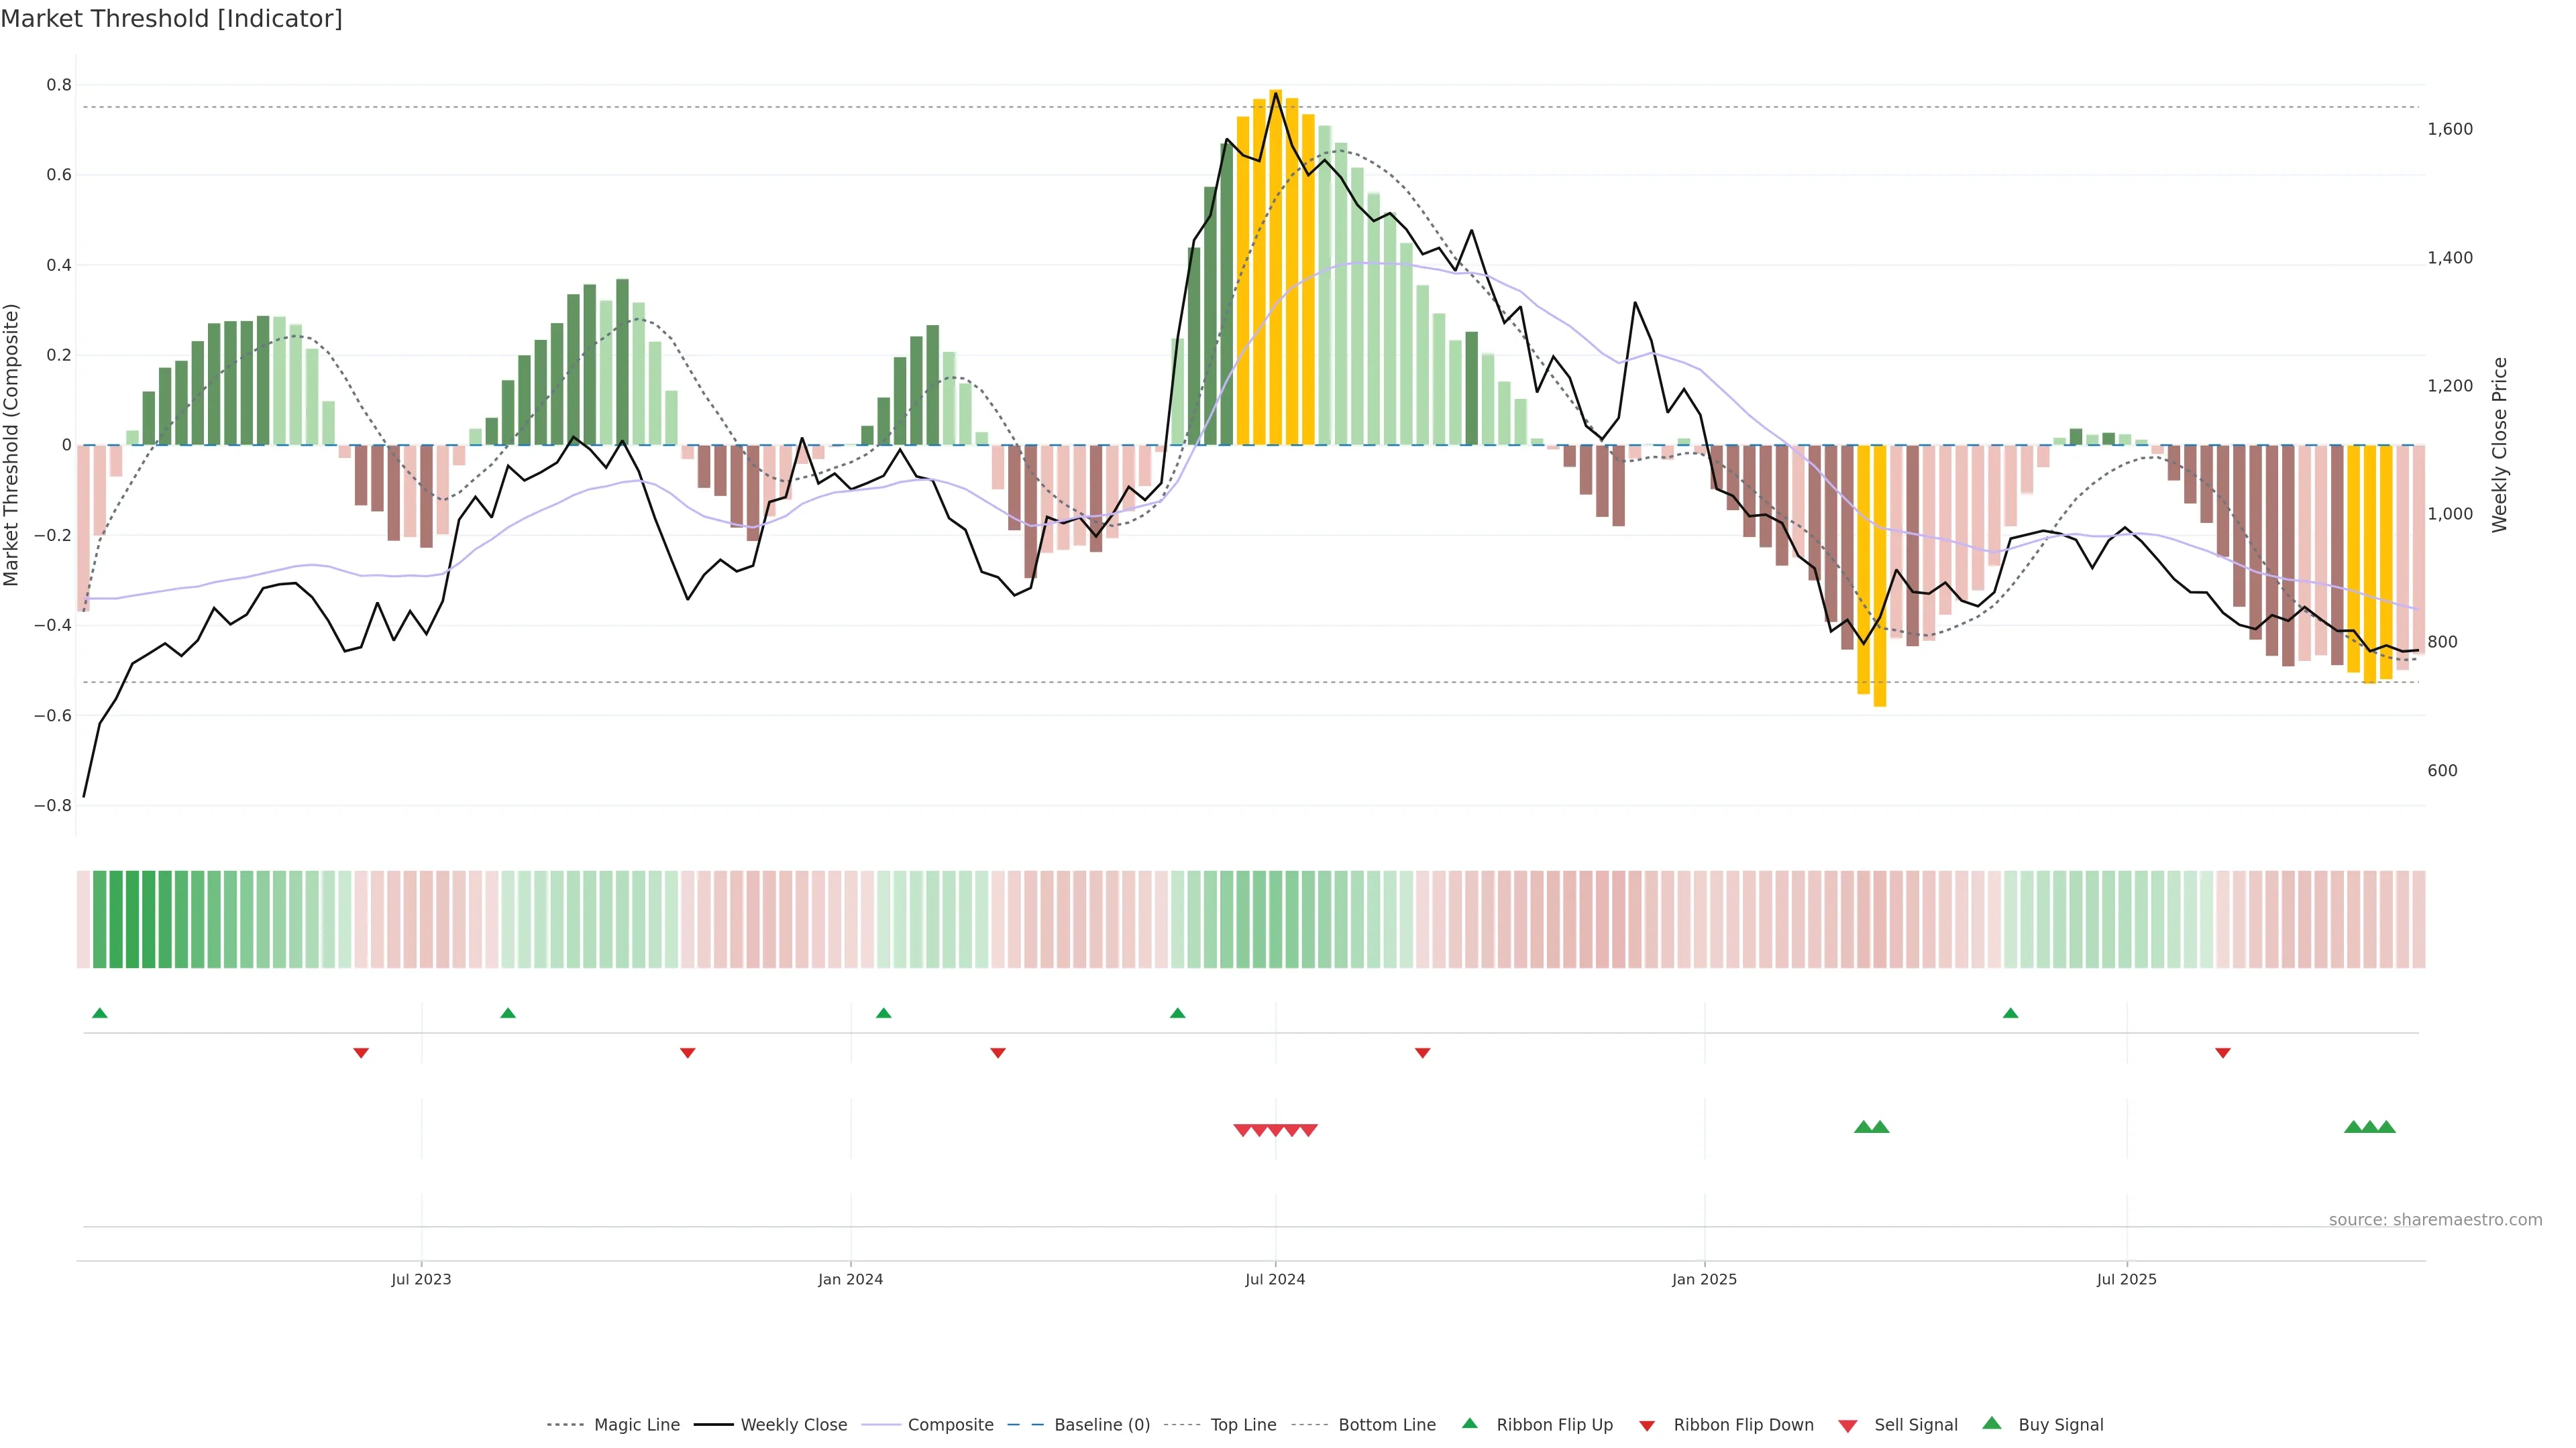Click the Market Threshold [Indicator] title
This screenshot has width=2576, height=1448.
point(171,19)
